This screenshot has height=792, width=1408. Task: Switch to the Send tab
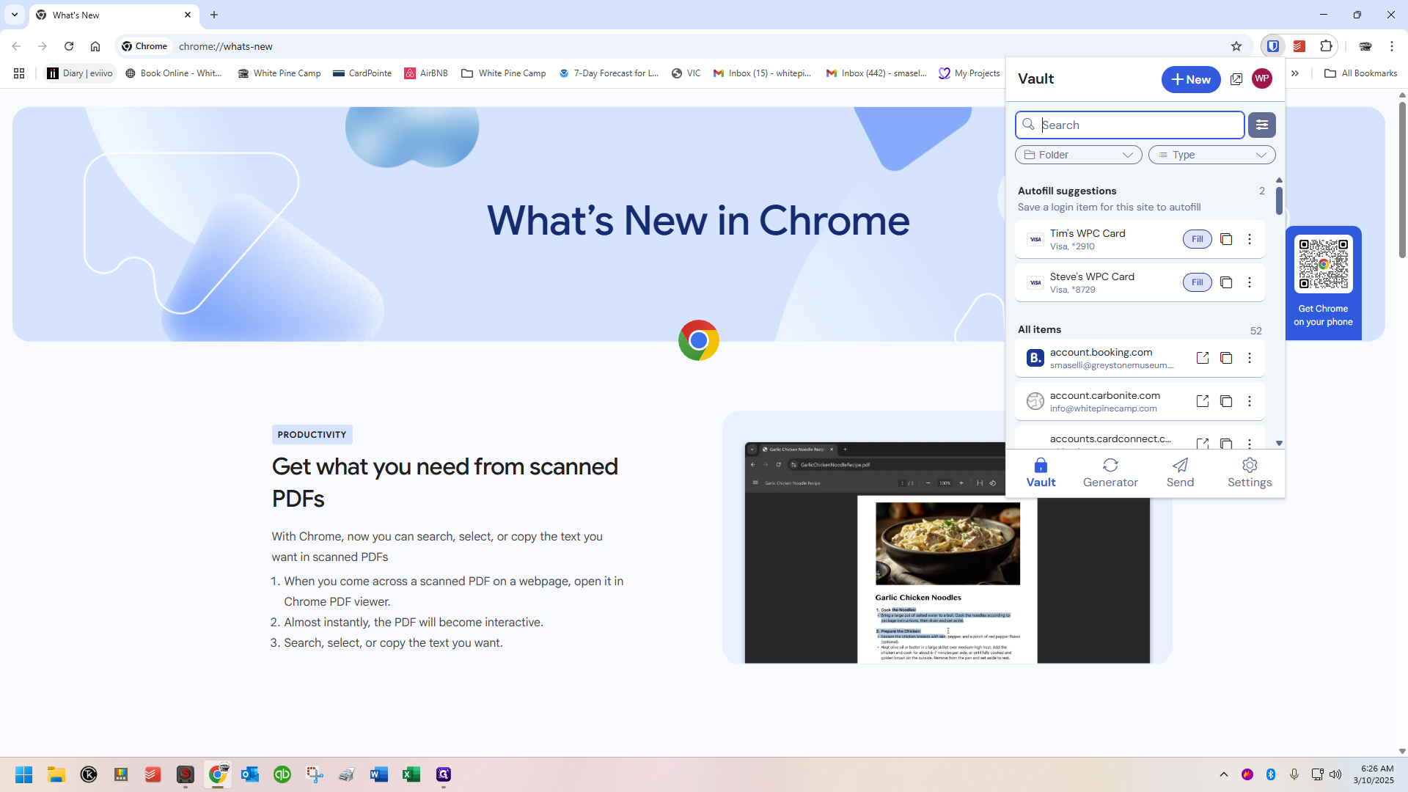[x=1180, y=473]
